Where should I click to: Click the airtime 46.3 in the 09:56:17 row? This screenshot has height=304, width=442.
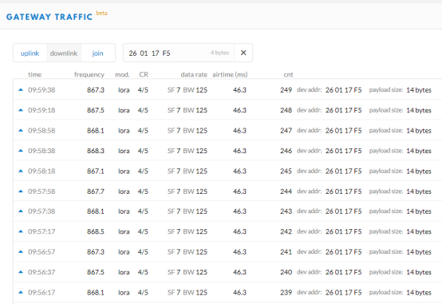tap(239, 292)
